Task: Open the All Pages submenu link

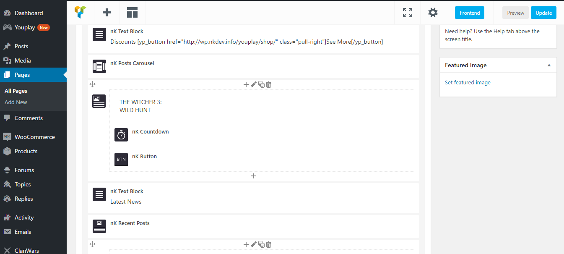Action: 16,91
